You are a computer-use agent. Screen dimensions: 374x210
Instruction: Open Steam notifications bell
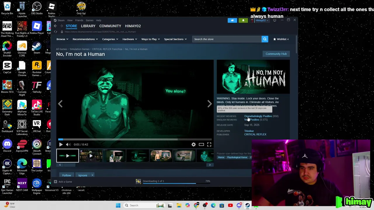click(243, 20)
